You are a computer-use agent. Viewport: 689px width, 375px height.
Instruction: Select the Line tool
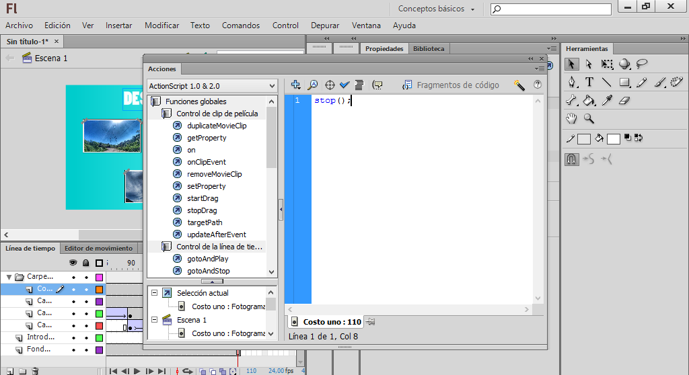click(x=607, y=82)
